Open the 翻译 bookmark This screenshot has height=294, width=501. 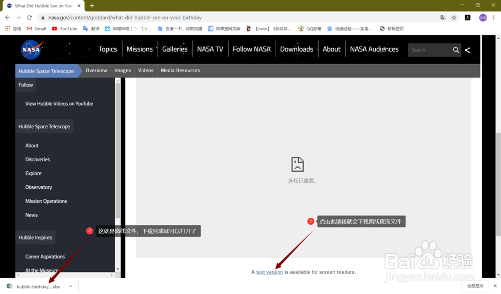tap(91, 29)
